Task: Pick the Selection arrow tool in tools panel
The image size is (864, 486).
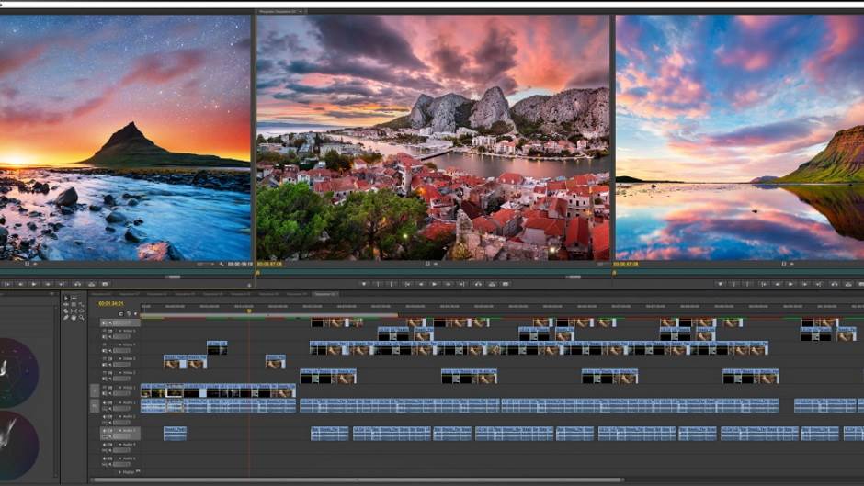Action: tap(66, 298)
